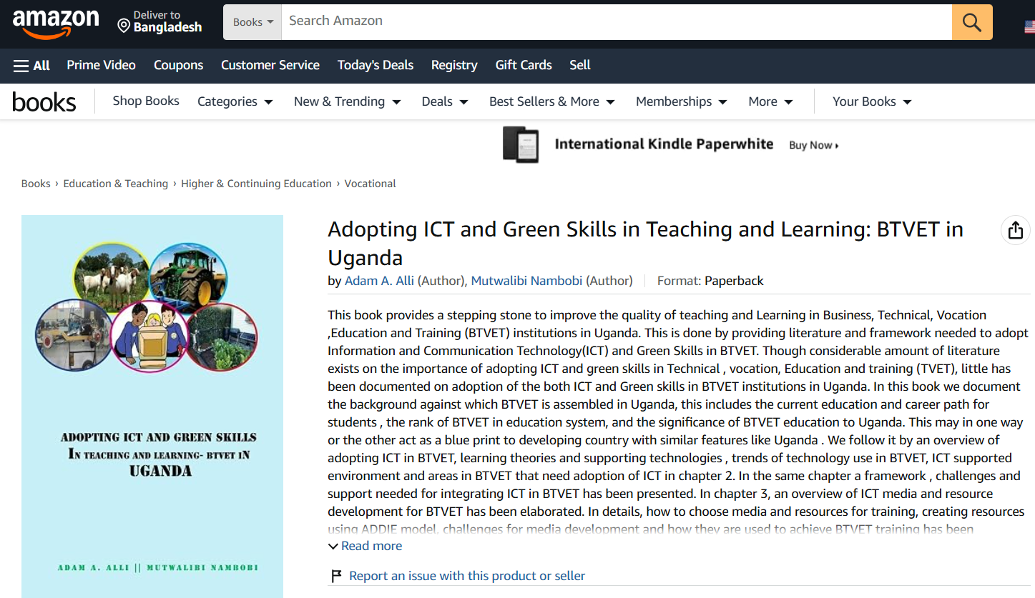Expand Best Sellers & More dropdown
The width and height of the screenshot is (1035, 598).
click(x=552, y=101)
